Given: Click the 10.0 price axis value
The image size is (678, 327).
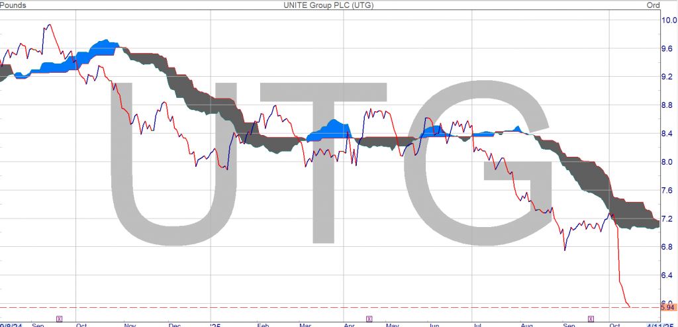Looking at the screenshot, I should point(667,20).
